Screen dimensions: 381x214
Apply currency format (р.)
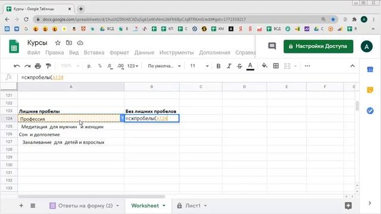click(89, 66)
